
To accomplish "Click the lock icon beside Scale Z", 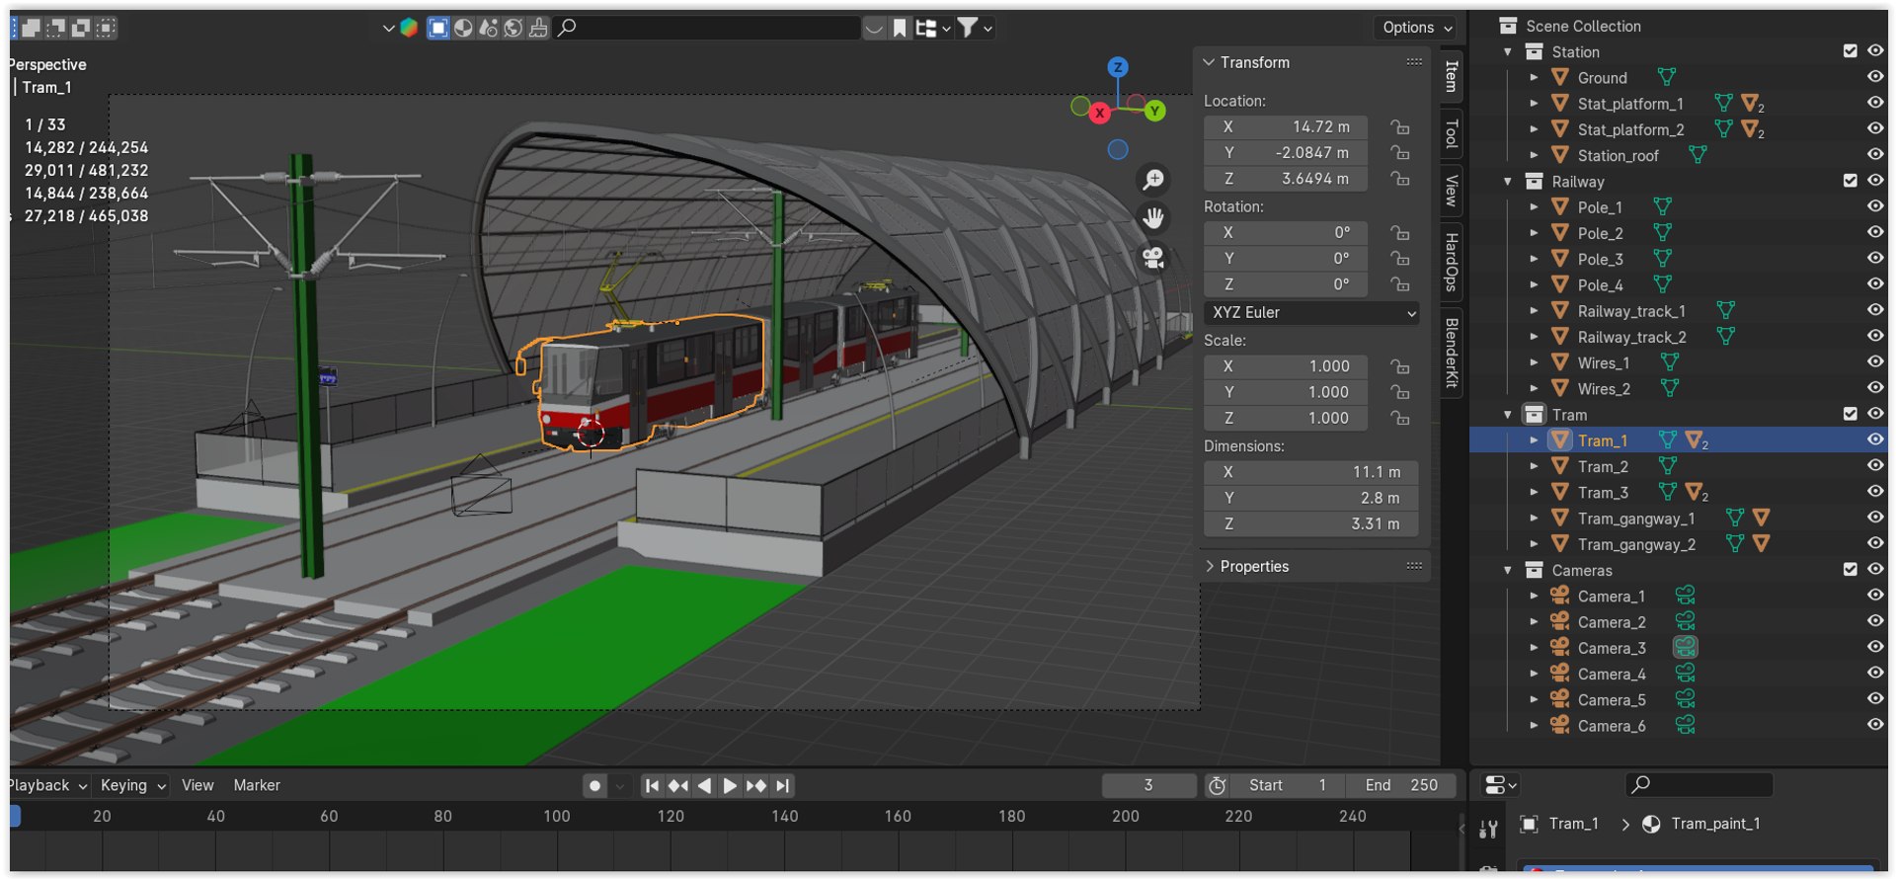I will click(1399, 419).
